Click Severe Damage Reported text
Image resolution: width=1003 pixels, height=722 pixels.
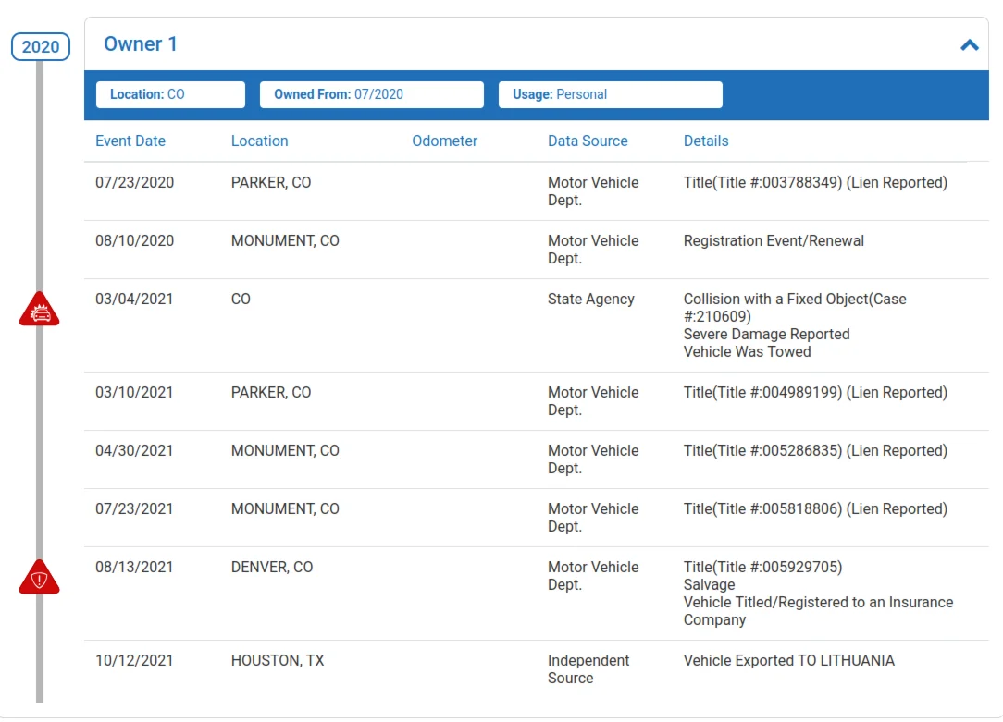tap(767, 334)
